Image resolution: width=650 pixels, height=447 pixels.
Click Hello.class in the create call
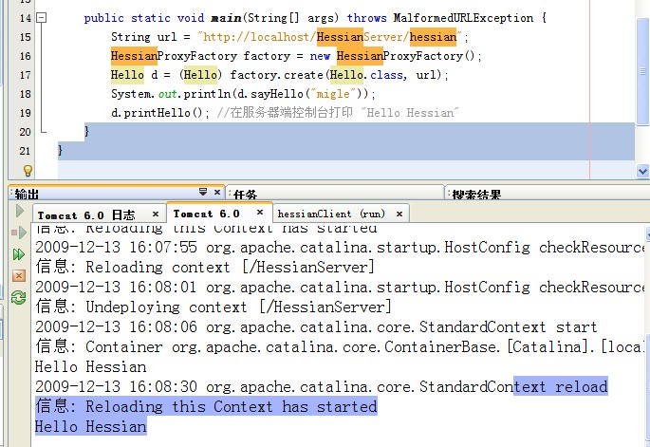(366, 75)
